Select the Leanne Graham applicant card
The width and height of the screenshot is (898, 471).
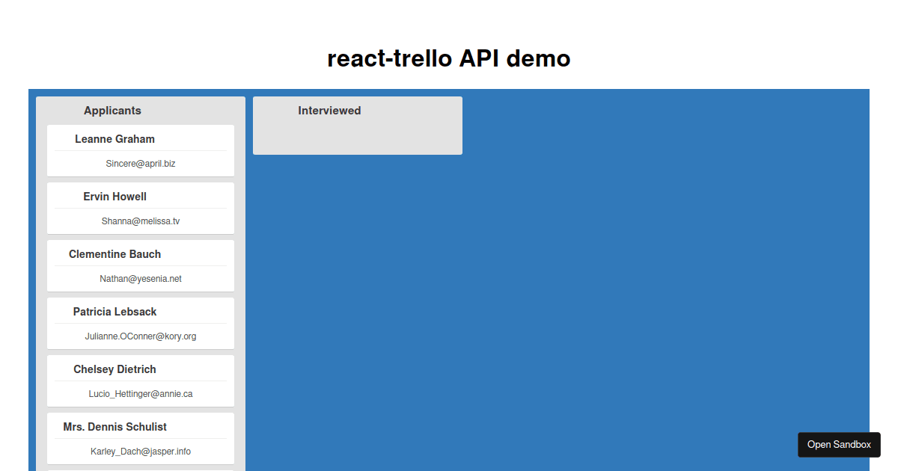coord(140,150)
